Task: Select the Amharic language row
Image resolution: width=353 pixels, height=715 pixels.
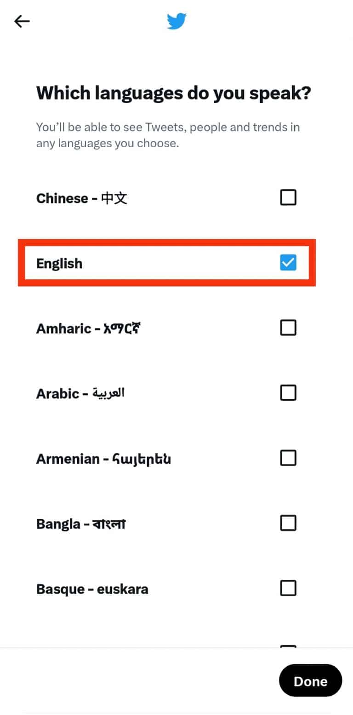Action: 88,328
